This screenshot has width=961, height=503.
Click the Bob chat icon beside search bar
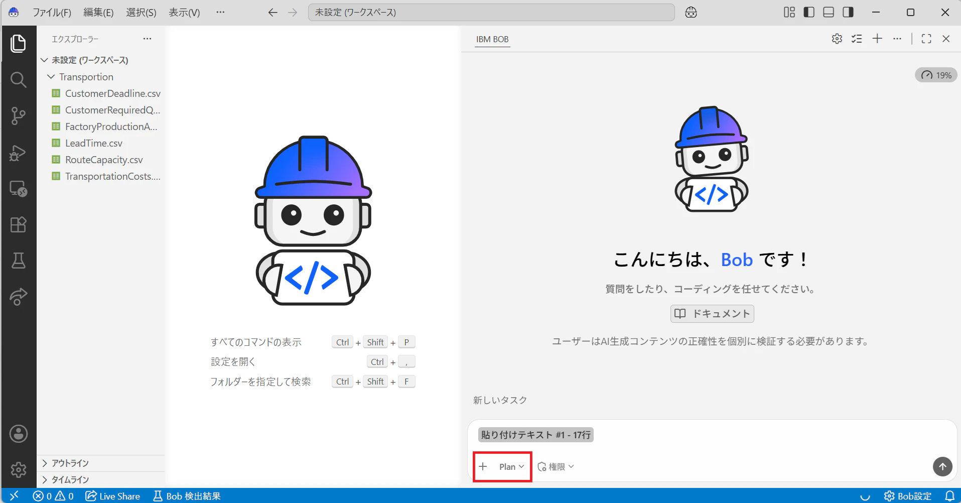[x=691, y=12]
